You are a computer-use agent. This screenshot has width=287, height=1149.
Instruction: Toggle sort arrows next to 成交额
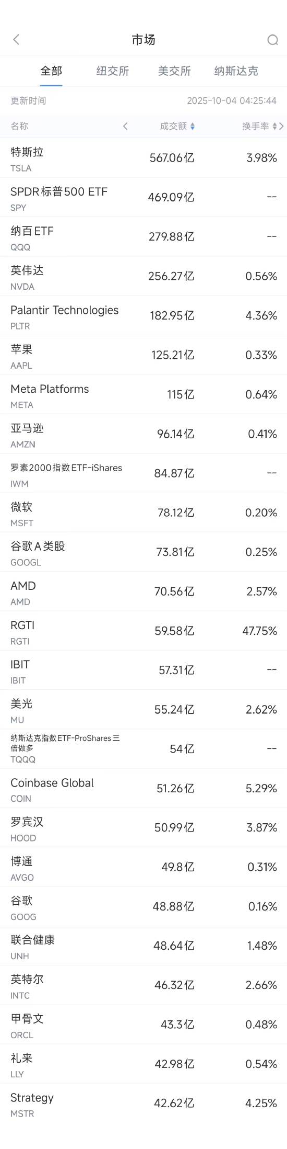[x=193, y=126]
